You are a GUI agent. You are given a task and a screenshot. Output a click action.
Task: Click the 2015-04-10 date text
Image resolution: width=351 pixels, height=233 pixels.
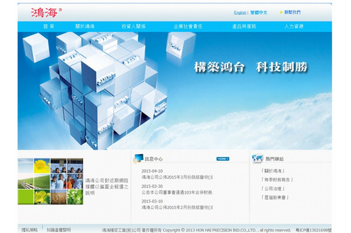point(152,171)
